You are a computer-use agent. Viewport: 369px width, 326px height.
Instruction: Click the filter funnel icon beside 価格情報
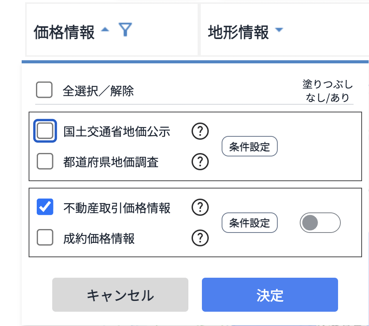pyautogui.click(x=125, y=30)
